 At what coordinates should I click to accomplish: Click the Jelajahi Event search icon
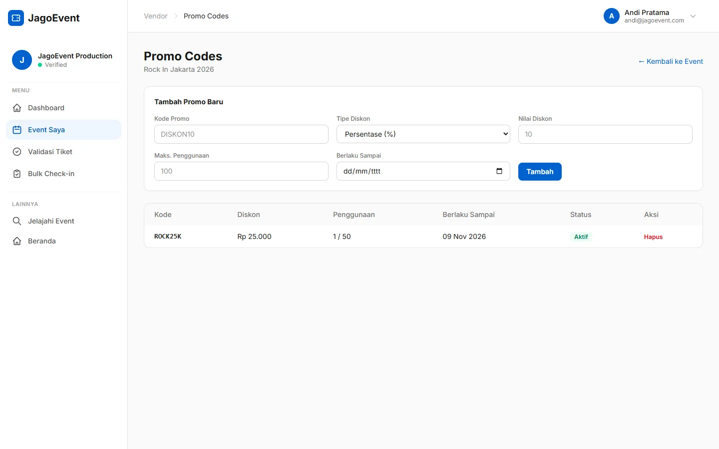coord(17,221)
